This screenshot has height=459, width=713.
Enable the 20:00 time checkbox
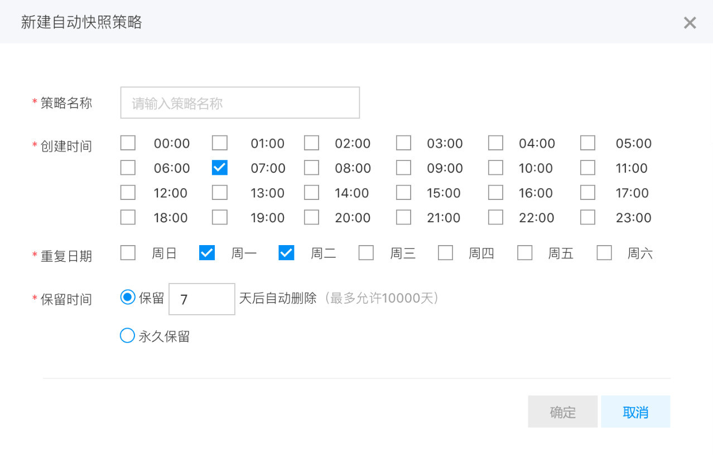(311, 217)
